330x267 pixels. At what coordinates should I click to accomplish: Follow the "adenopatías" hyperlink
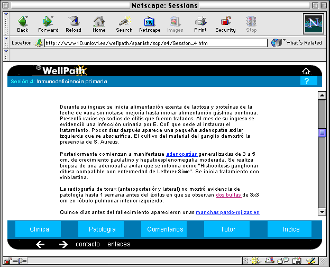point(182,154)
